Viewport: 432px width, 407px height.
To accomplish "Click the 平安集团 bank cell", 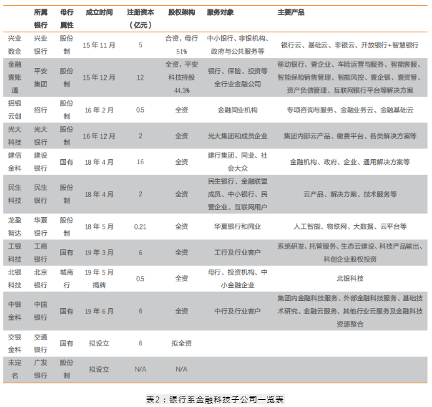I will click(x=41, y=77).
